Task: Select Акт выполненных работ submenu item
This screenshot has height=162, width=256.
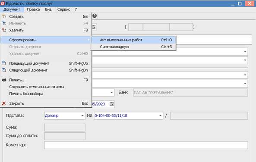Action: pyautogui.click(x=133, y=40)
